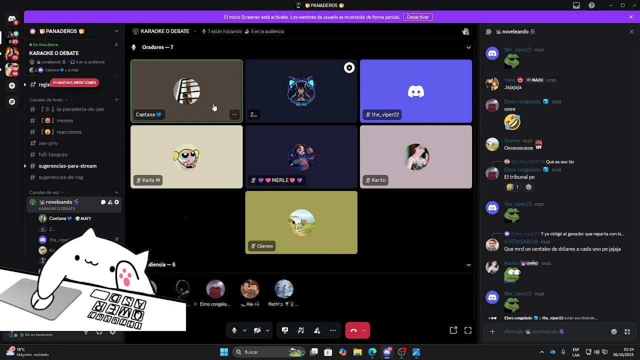The width and height of the screenshot is (640, 360).
Task: Open zen-priv channel
Action: tap(74, 143)
